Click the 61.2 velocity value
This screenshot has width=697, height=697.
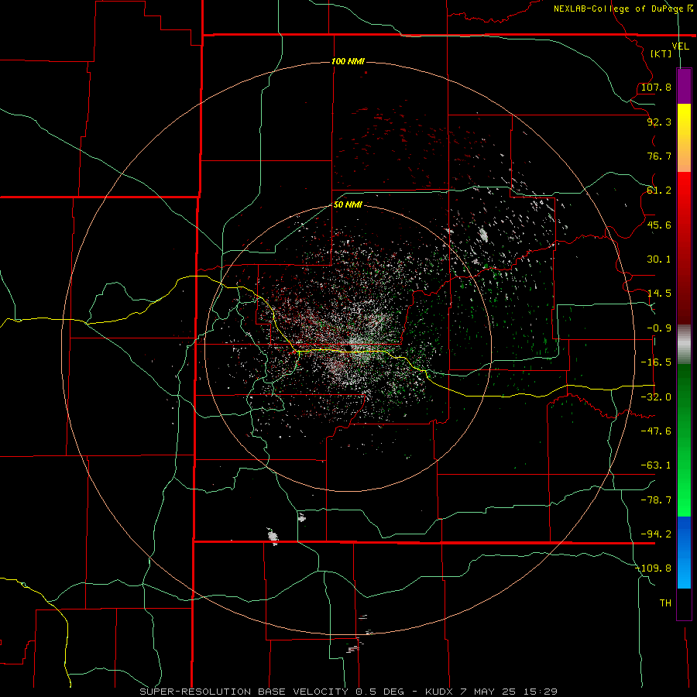click(659, 191)
